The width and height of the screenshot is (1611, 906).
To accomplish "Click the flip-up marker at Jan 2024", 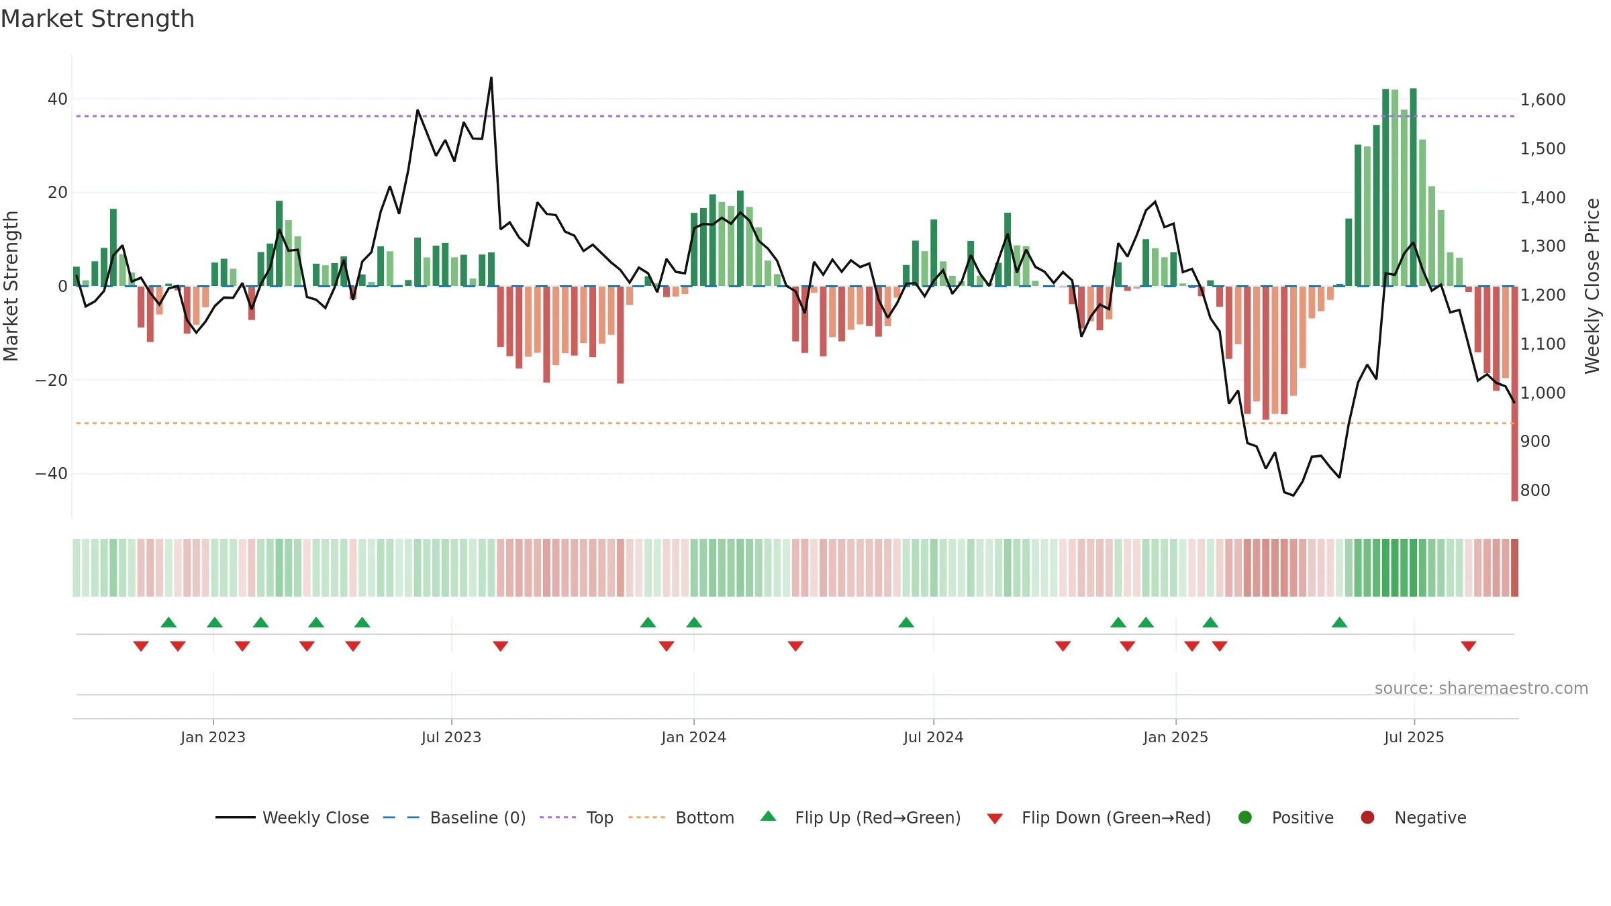I will (694, 622).
